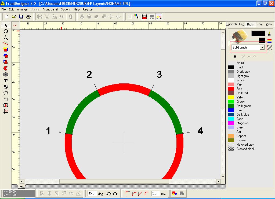The height and width of the screenshot is (199, 275).
Task: Rotate counter-clockwise using left rotate arrow
Action: pos(108,194)
